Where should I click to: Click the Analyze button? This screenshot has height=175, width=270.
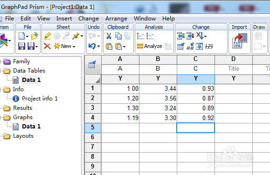tap(150, 46)
